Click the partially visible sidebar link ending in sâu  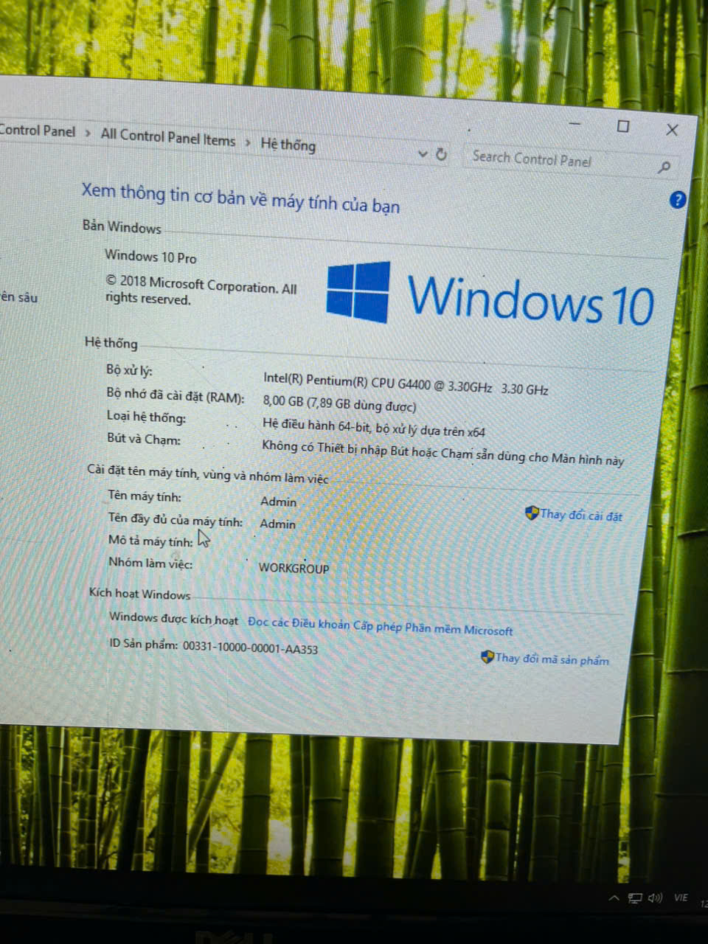click(18, 297)
